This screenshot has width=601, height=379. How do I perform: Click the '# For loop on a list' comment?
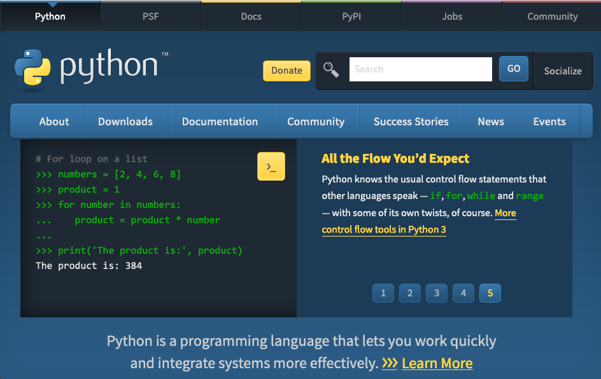coord(92,159)
